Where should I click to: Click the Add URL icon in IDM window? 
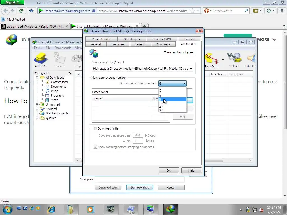[41, 60]
